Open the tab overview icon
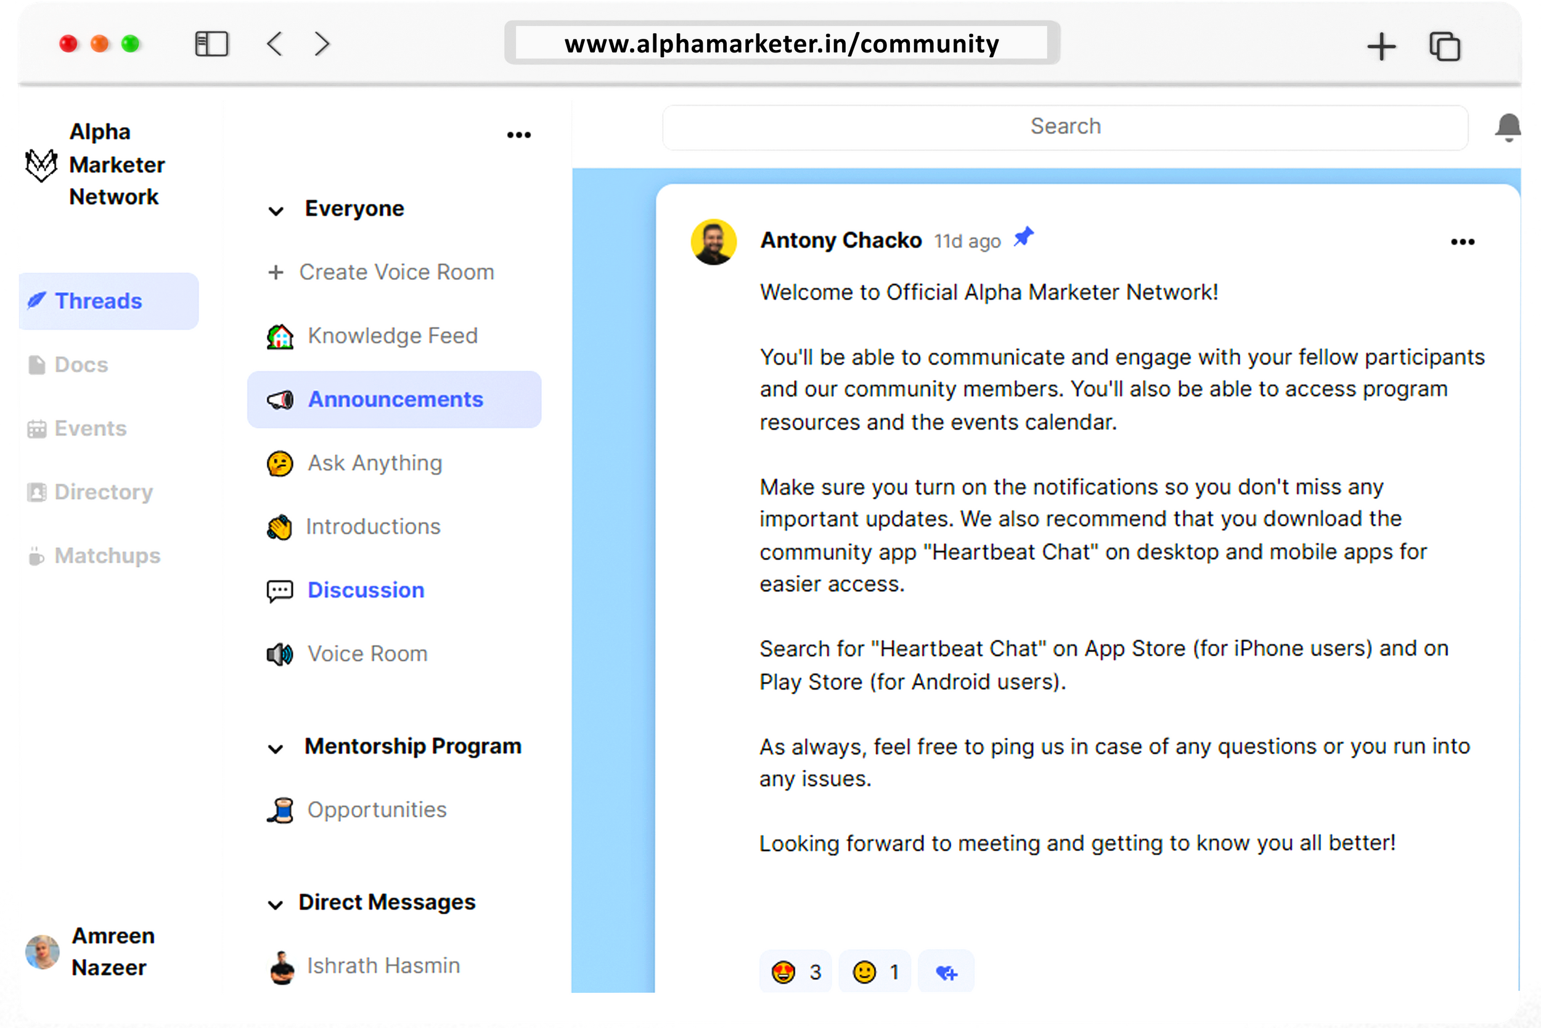Viewport: 1541px width, 1028px height. click(1444, 46)
